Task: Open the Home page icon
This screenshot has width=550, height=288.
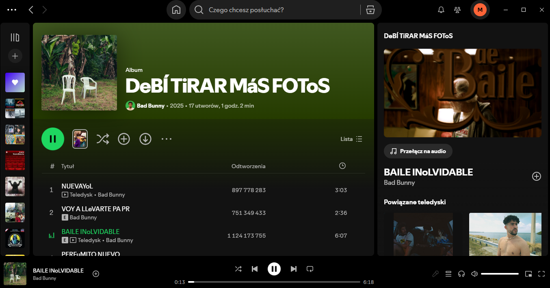Action: [x=176, y=10]
